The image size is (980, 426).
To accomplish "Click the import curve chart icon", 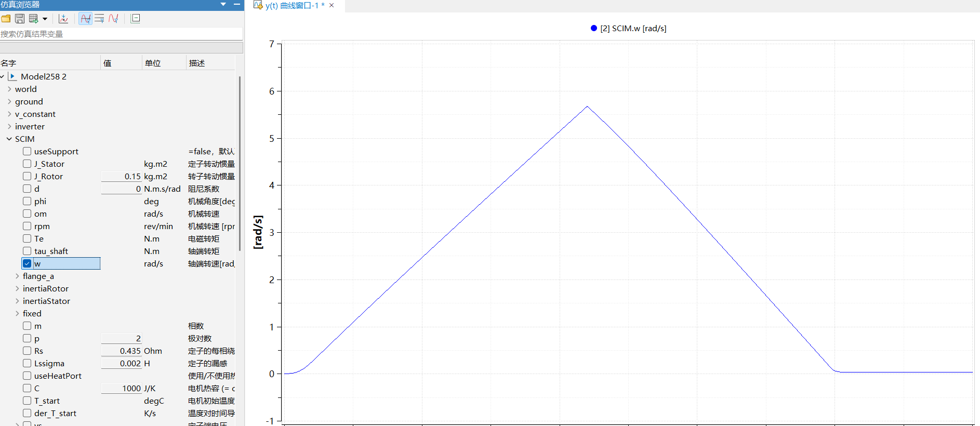I will tap(63, 19).
